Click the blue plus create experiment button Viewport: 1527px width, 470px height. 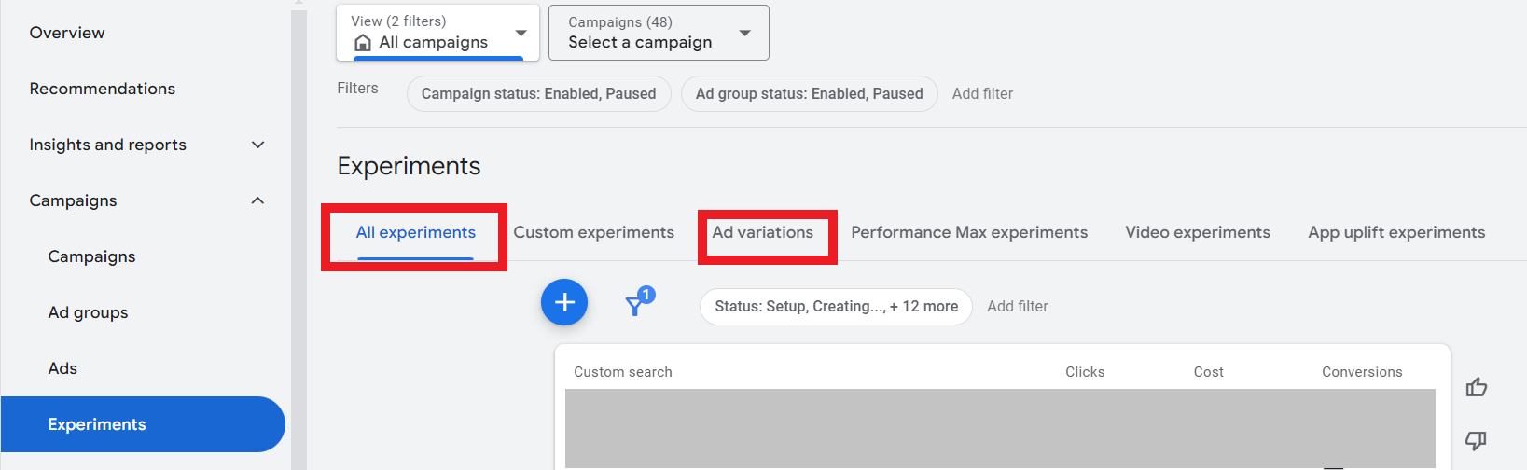pos(564,302)
